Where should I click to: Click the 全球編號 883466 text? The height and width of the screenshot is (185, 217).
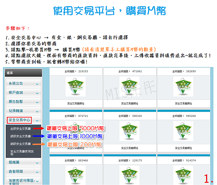coord(76,160)
